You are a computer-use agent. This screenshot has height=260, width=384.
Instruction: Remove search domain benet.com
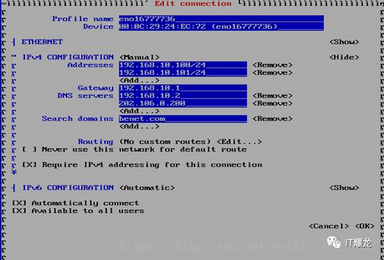pyautogui.click(x=273, y=119)
